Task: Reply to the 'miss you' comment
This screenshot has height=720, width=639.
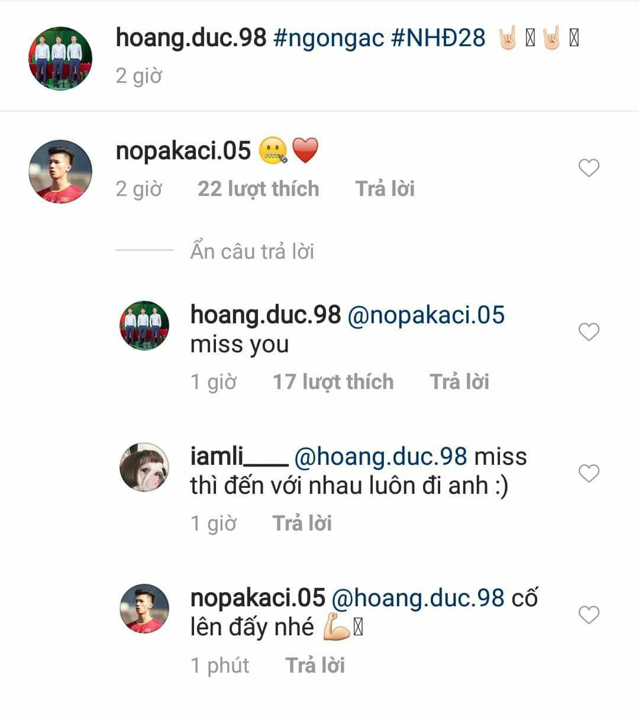Action: click(x=460, y=382)
